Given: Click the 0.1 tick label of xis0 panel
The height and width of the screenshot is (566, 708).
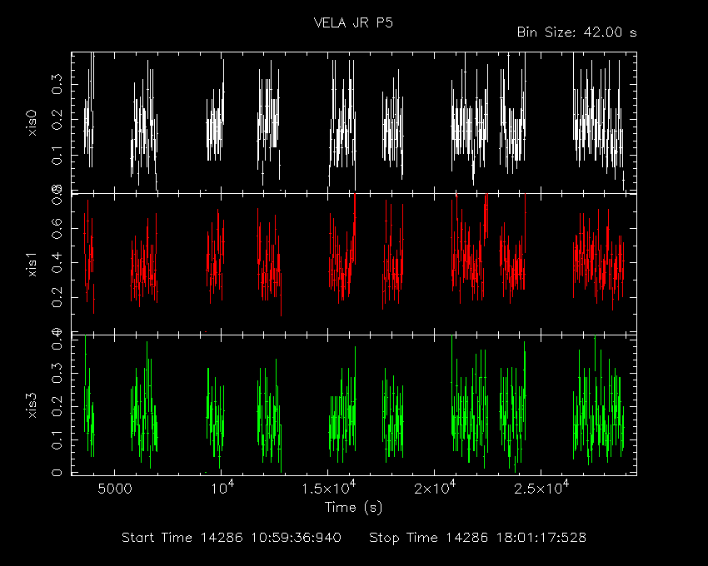Looking at the screenshot, I should click(57, 155).
